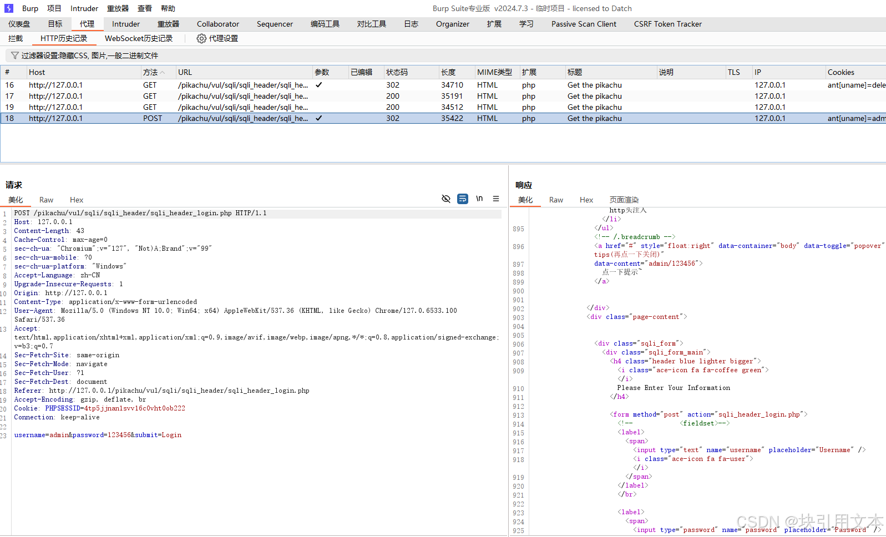Image resolution: width=886 pixels, height=537 pixels.
Task: Switch to the 拦截 sub-tab
Action: [x=16, y=38]
